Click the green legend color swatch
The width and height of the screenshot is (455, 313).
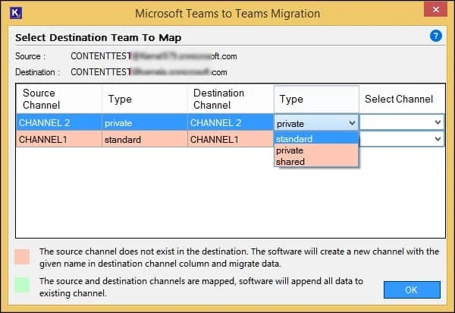[22, 285]
